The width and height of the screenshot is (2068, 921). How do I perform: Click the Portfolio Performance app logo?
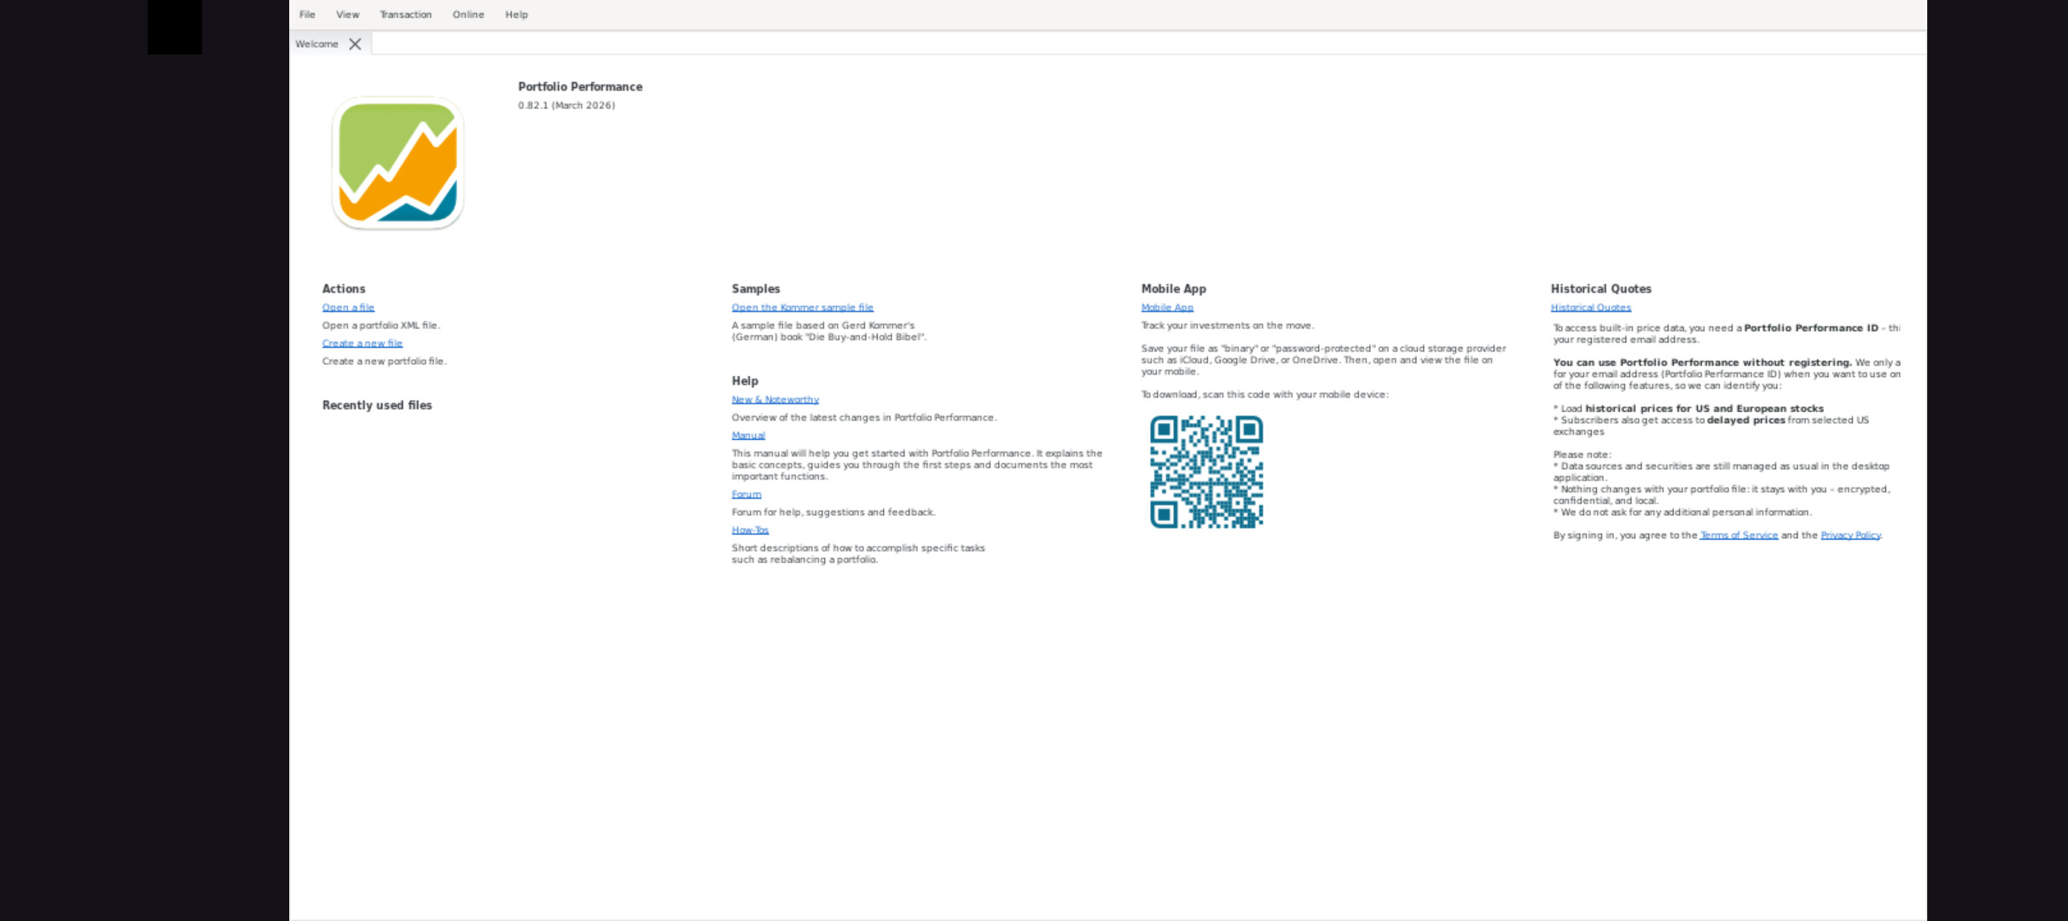[x=398, y=163]
